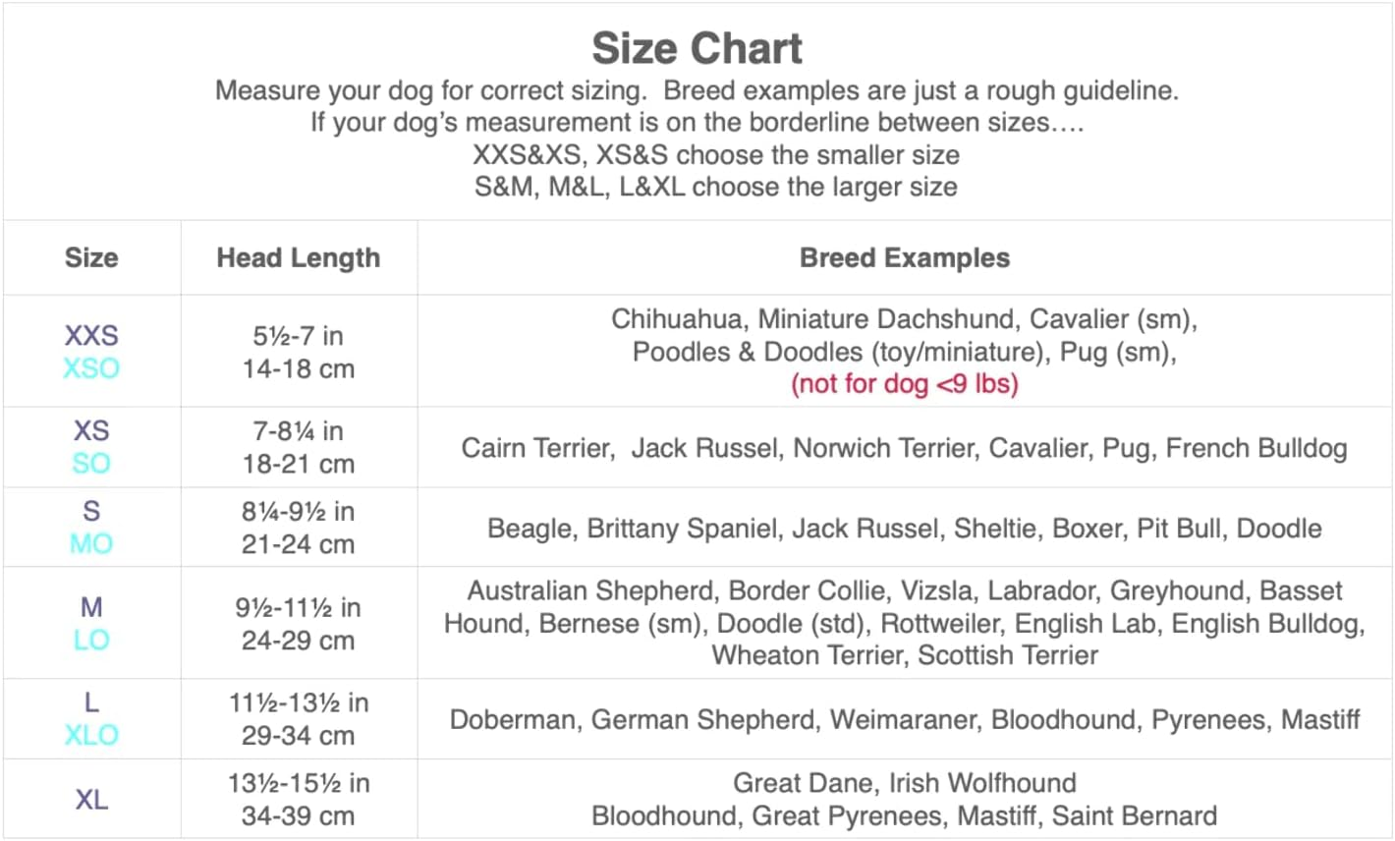
Task: Select the cyan XSO size label
Action: [x=91, y=368]
